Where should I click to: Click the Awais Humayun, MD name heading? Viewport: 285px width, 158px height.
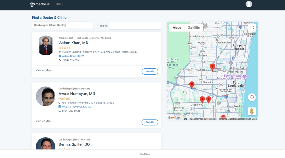[77, 94]
